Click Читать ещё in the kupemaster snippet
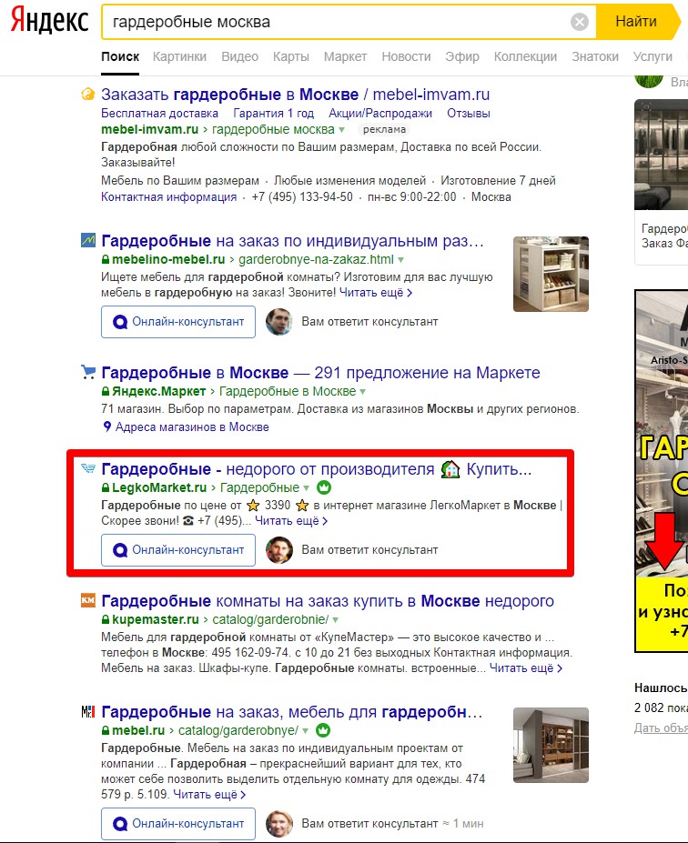This screenshot has height=843, width=688. pyautogui.click(x=526, y=668)
